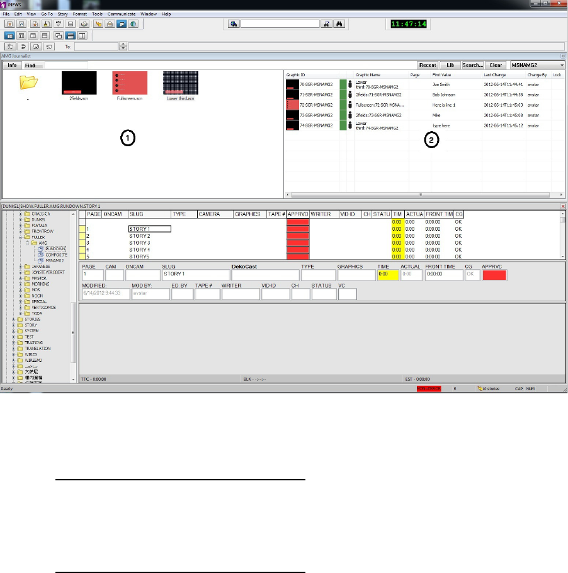Click the green status block on 72-SGR-MSNAMG2 row
Viewport: 568px width, 573px height.
click(343, 105)
